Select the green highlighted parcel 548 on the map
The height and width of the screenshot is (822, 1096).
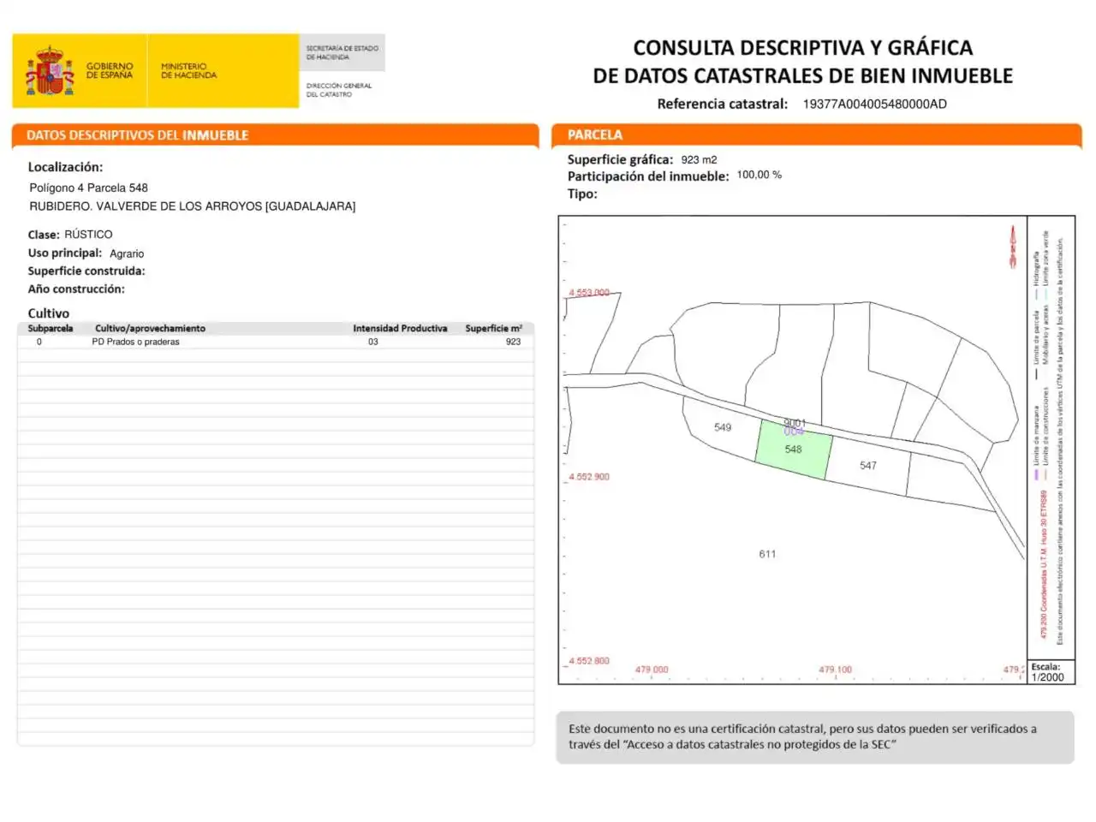click(794, 449)
